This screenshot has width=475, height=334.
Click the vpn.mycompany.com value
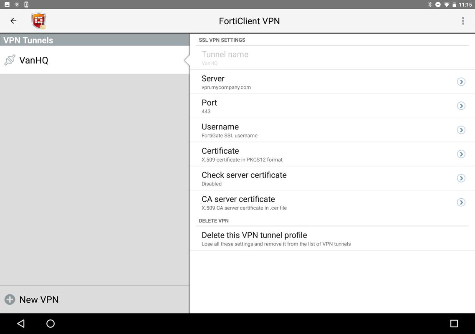226,87
